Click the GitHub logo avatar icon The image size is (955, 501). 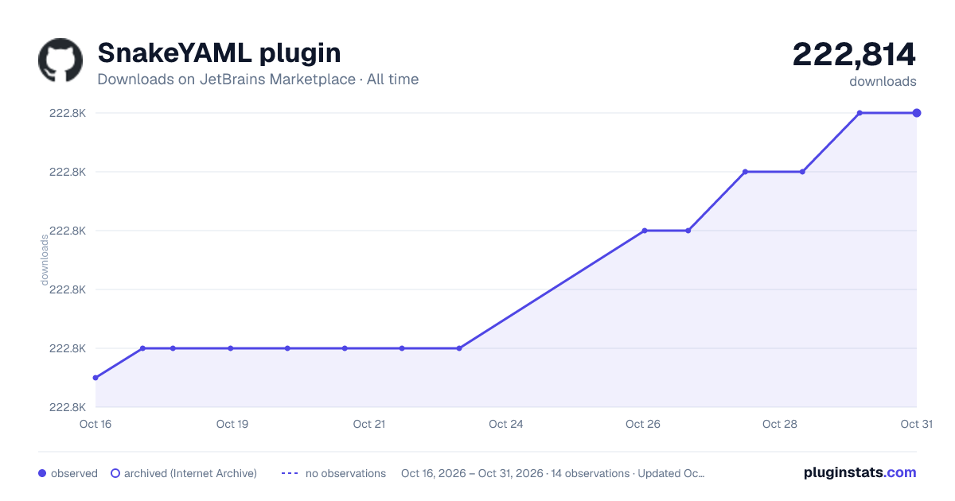(60, 60)
